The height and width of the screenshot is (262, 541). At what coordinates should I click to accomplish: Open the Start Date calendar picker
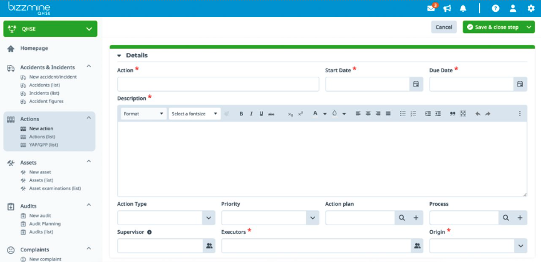pyautogui.click(x=416, y=84)
